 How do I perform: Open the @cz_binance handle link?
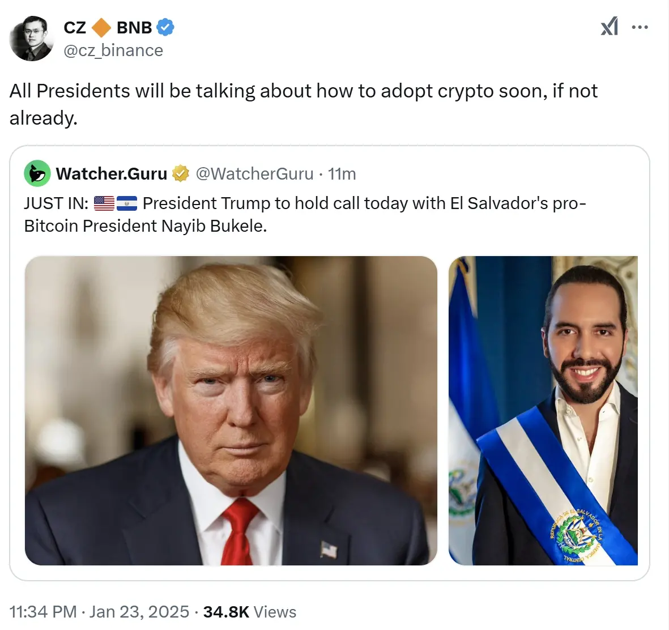(113, 50)
